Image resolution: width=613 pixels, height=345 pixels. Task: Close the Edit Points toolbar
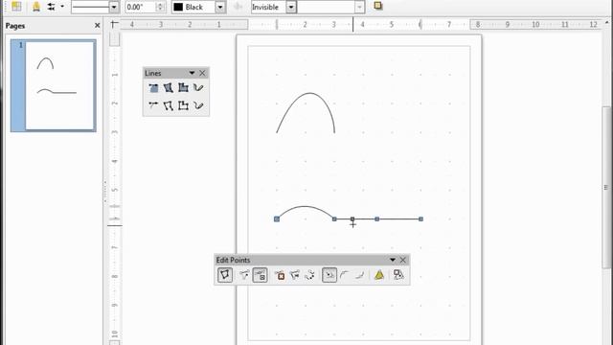click(402, 260)
